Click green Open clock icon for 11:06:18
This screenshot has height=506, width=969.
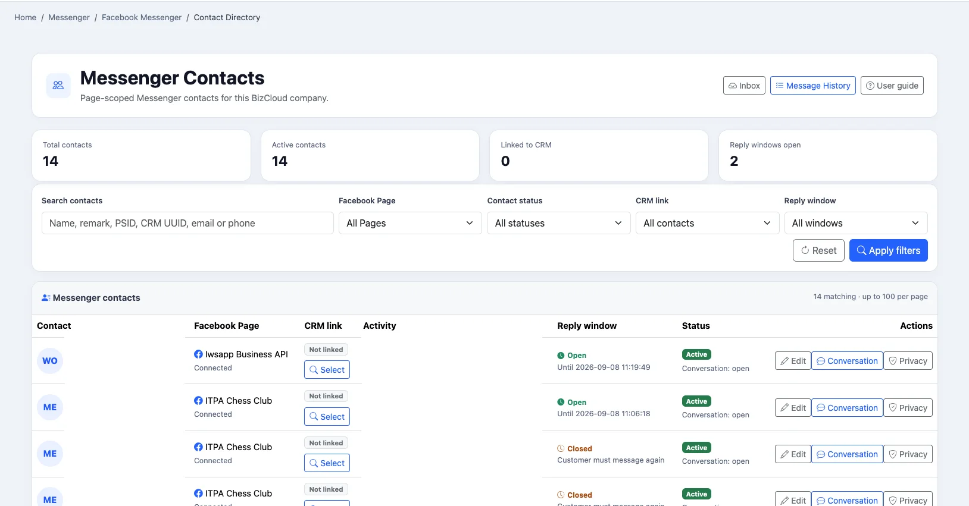(x=561, y=403)
